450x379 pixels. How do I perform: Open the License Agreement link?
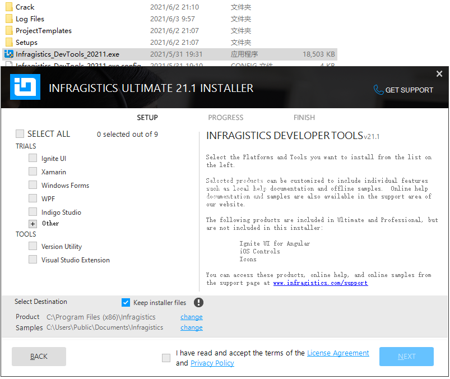[338, 353]
